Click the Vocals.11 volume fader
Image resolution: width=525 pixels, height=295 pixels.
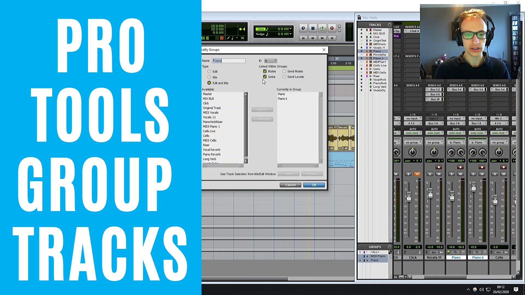pos(430,193)
